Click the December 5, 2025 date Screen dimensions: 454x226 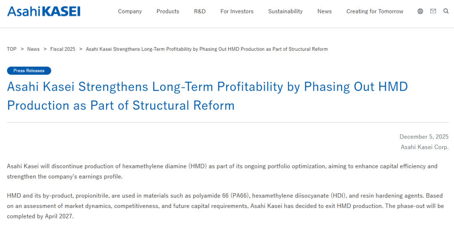[424, 137]
